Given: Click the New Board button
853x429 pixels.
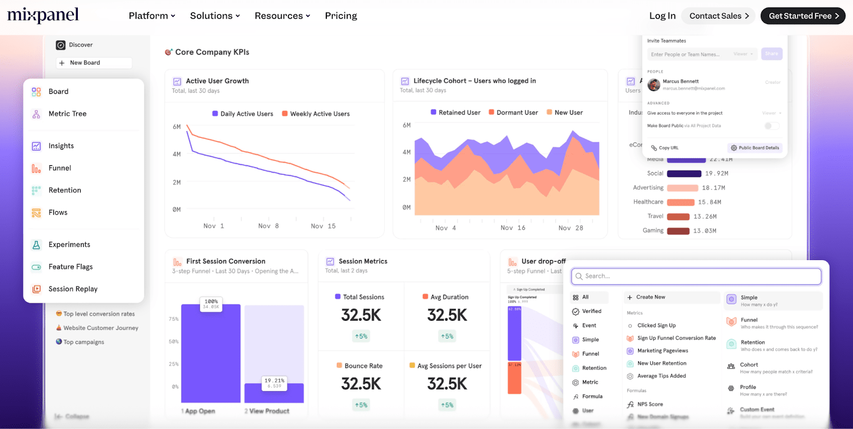Looking at the screenshot, I should pyautogui.click(x=94, y=63).
